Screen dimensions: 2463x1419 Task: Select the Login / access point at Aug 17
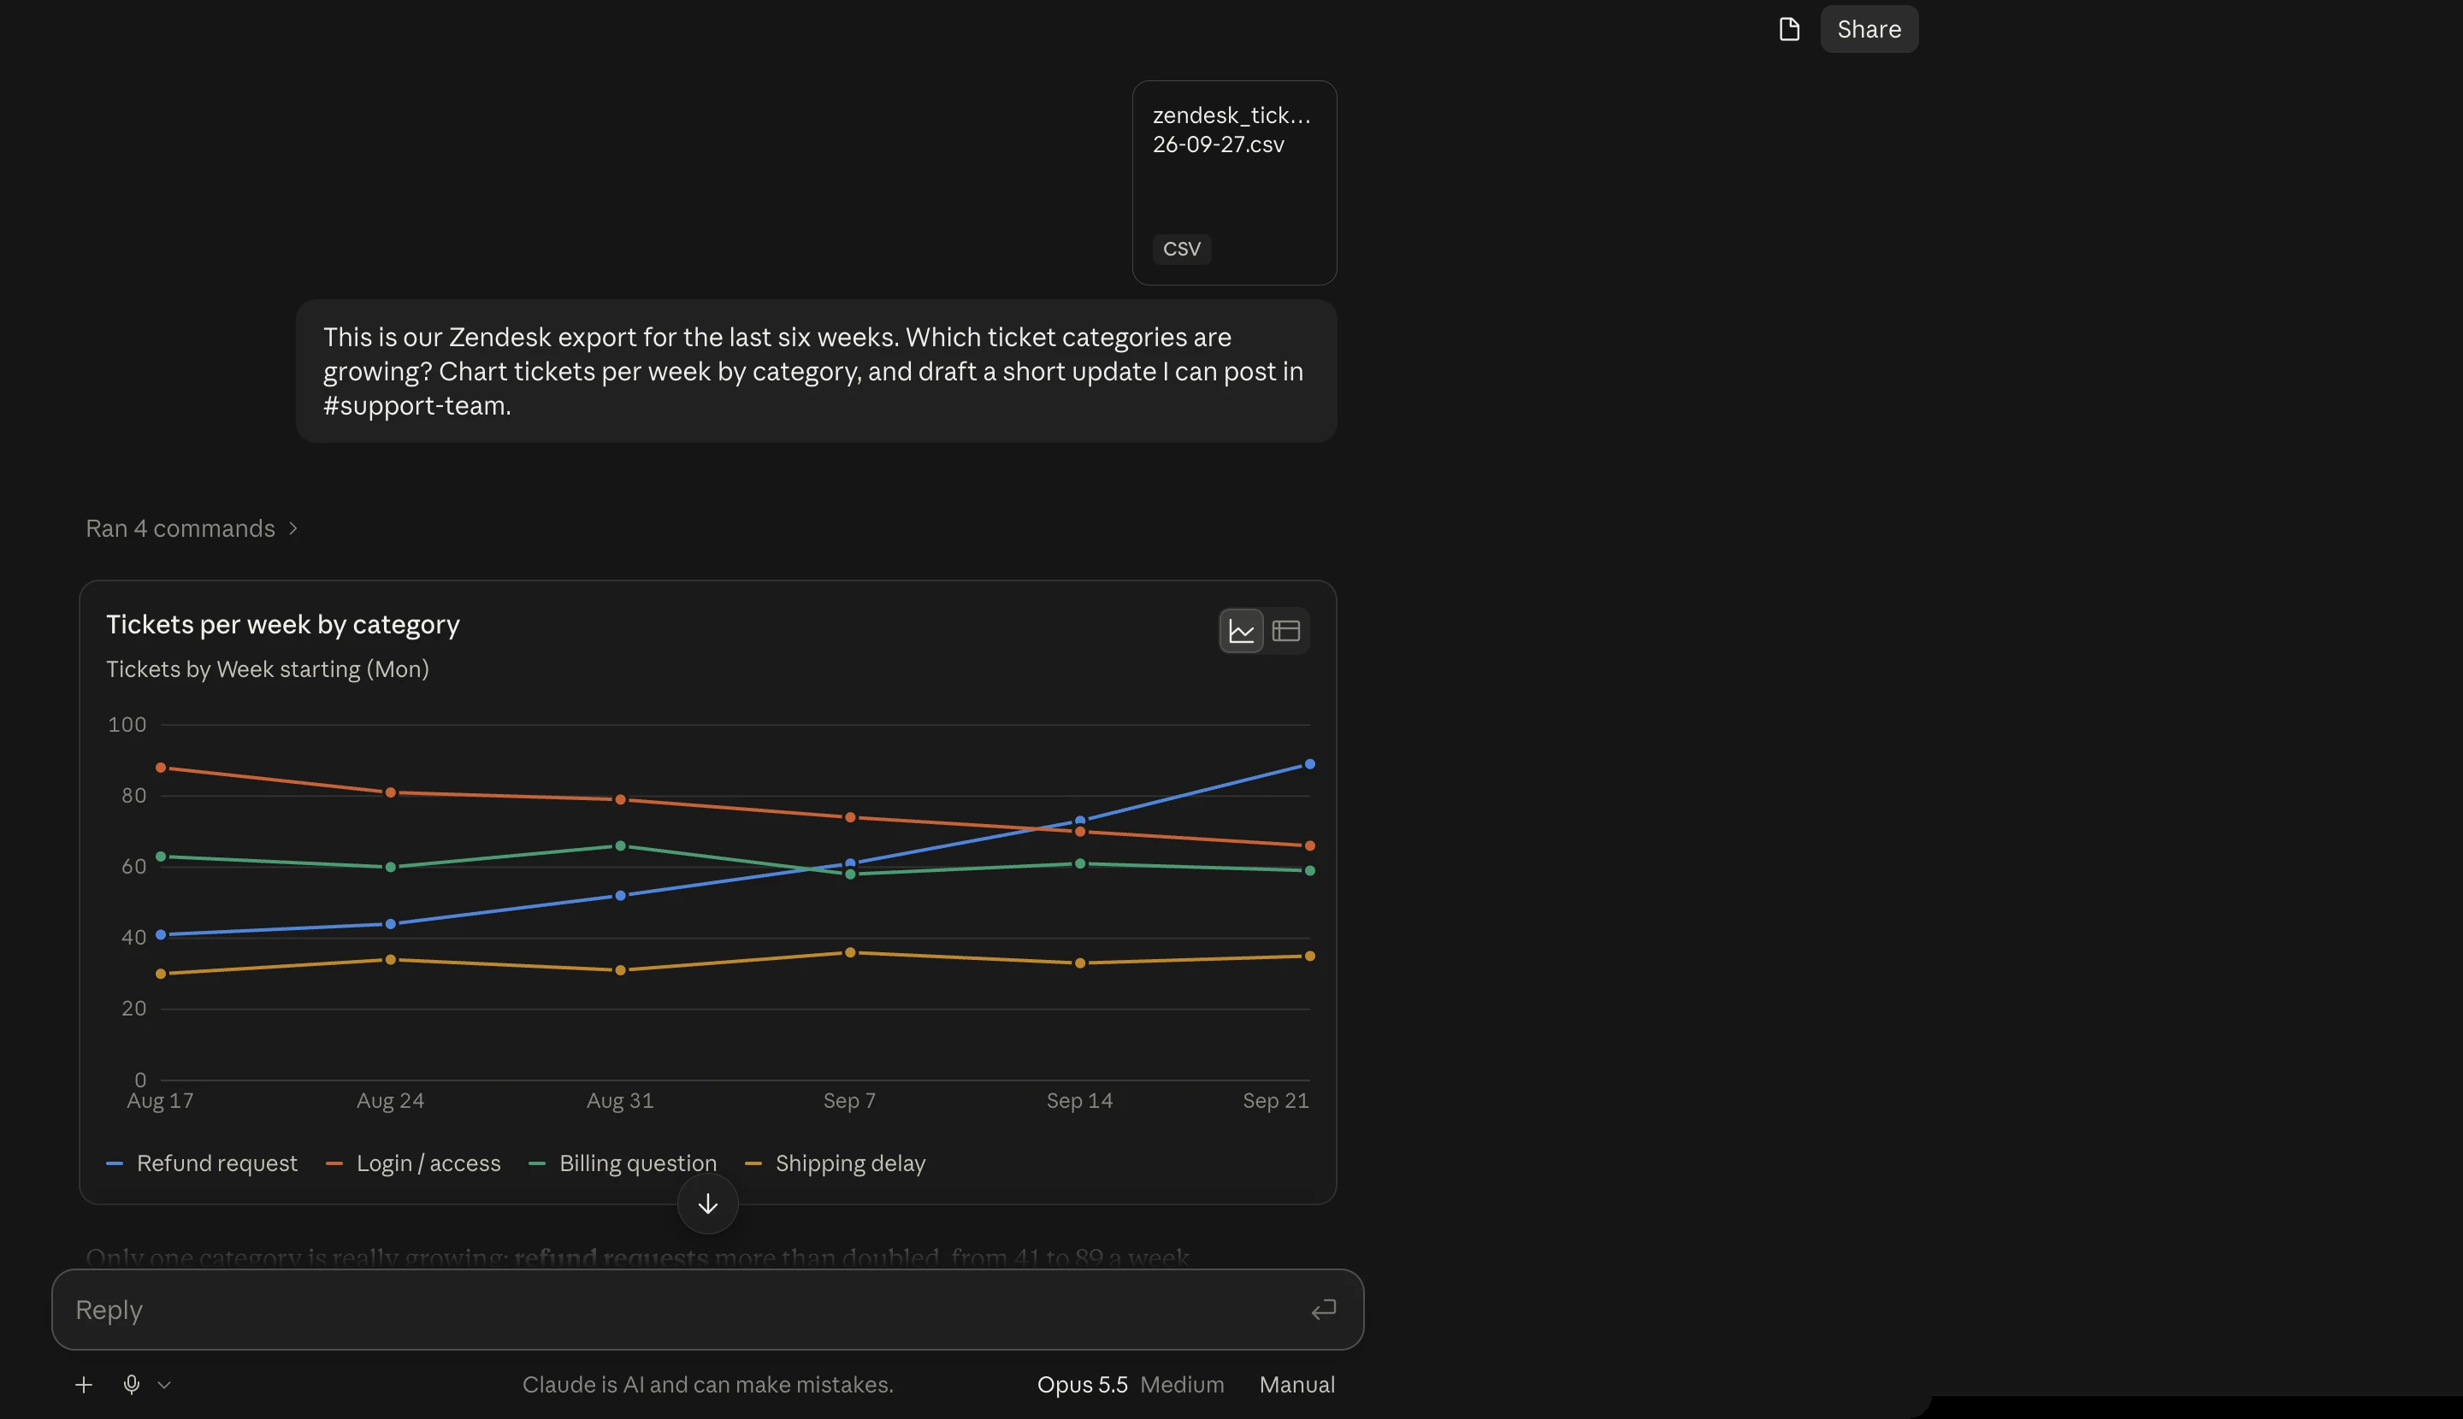click(x=161, y=768)
